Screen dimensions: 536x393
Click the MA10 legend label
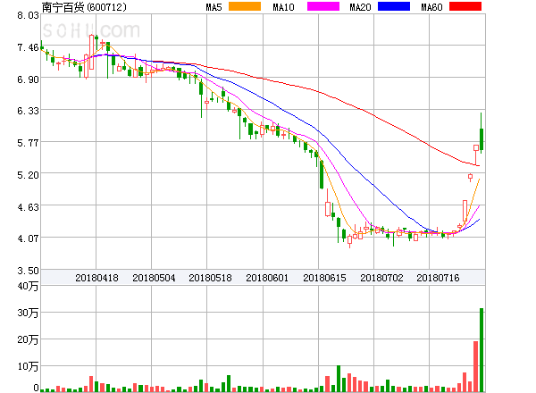point(283,7)
